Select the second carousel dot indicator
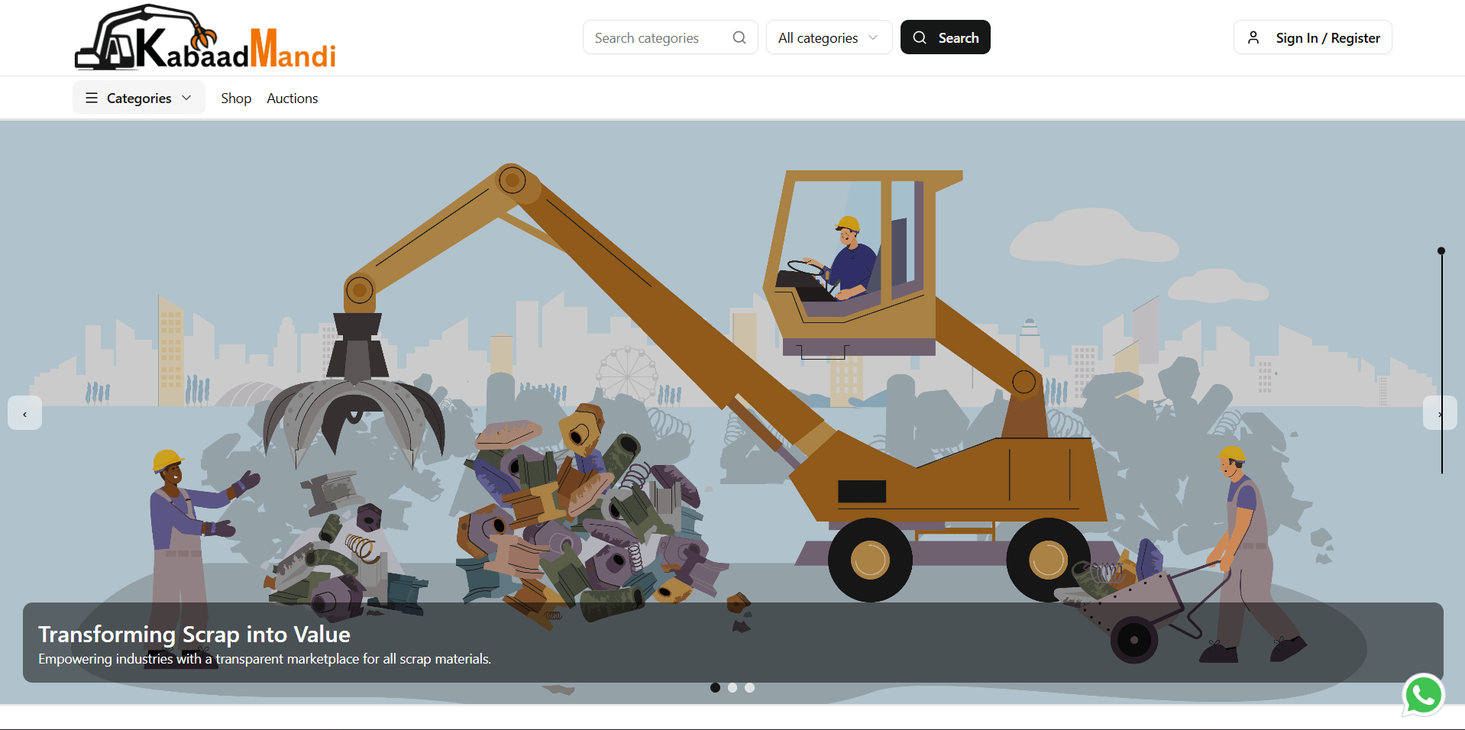This screenshot has width=1465, height=730. pyautogui.click(x=732, y=687)
